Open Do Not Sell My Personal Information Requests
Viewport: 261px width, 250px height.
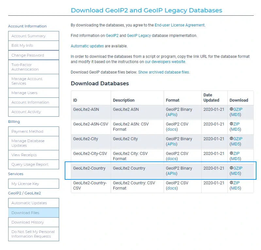(x=34, y=234)
